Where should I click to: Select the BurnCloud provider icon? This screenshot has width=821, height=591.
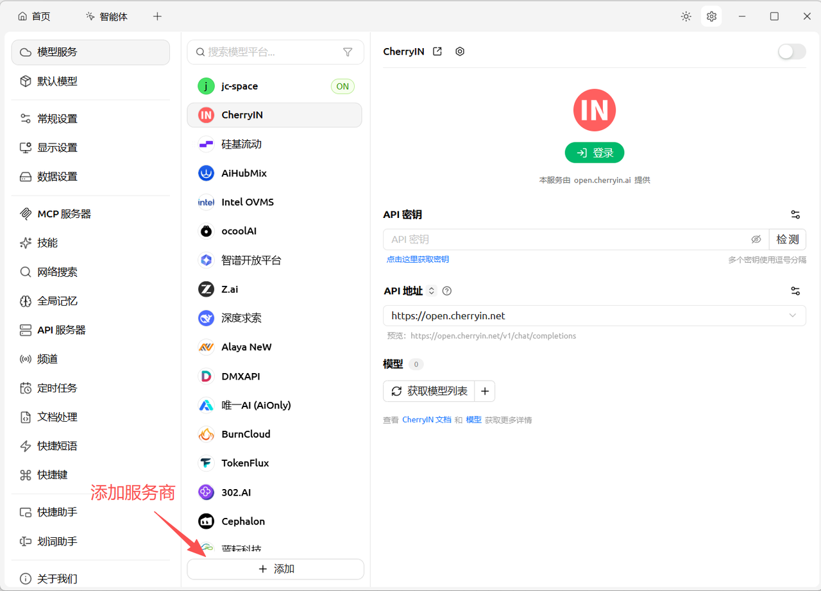[x=206, y=434]
